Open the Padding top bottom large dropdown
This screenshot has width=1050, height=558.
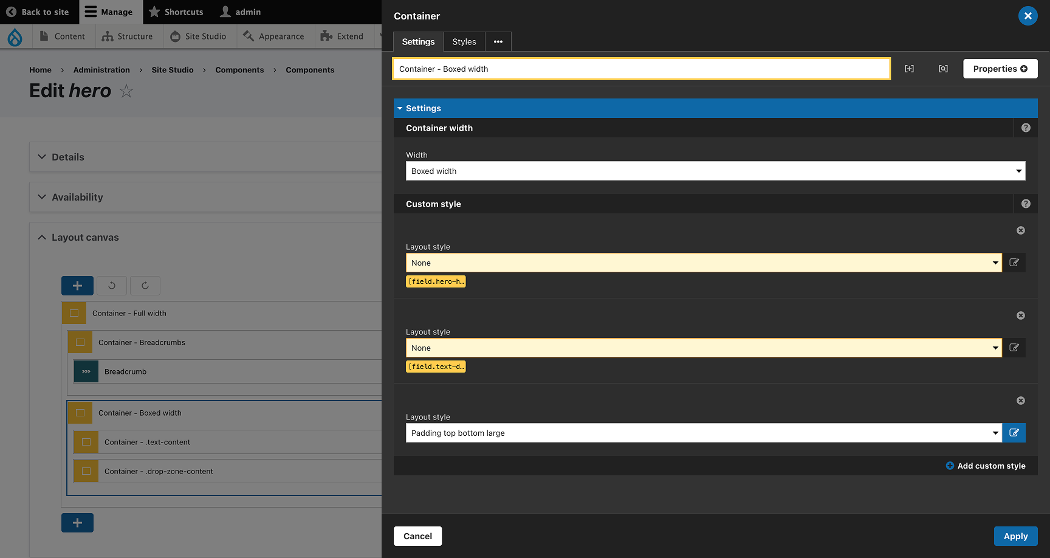pos(704,433)
